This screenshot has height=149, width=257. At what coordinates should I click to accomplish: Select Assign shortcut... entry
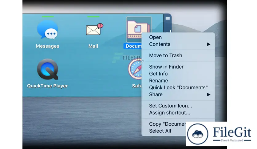coord(178,113)
